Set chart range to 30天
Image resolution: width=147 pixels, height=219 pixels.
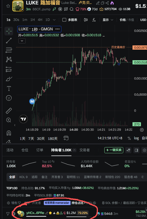[x=41, y=138]
